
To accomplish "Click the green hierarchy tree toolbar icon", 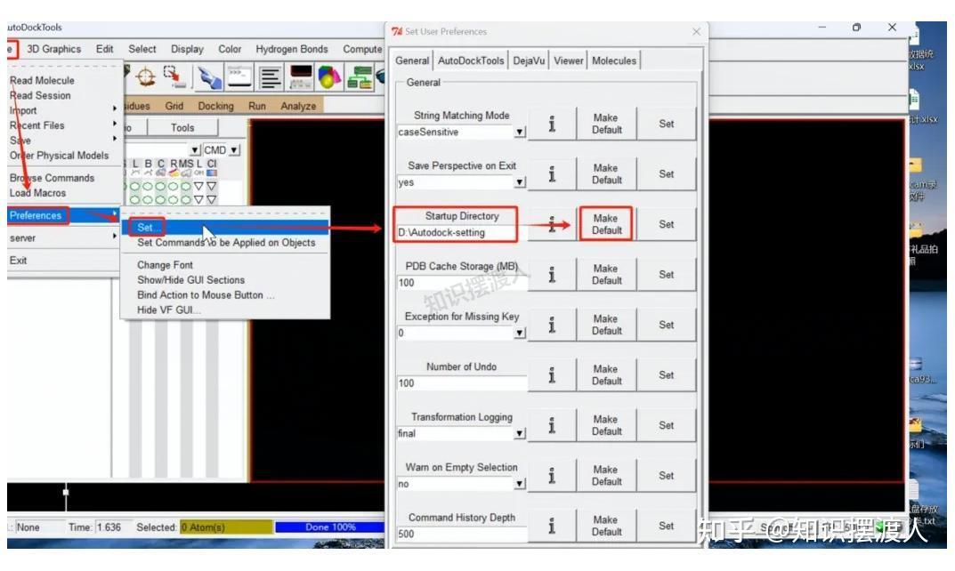I will click(x=360, y=78).
